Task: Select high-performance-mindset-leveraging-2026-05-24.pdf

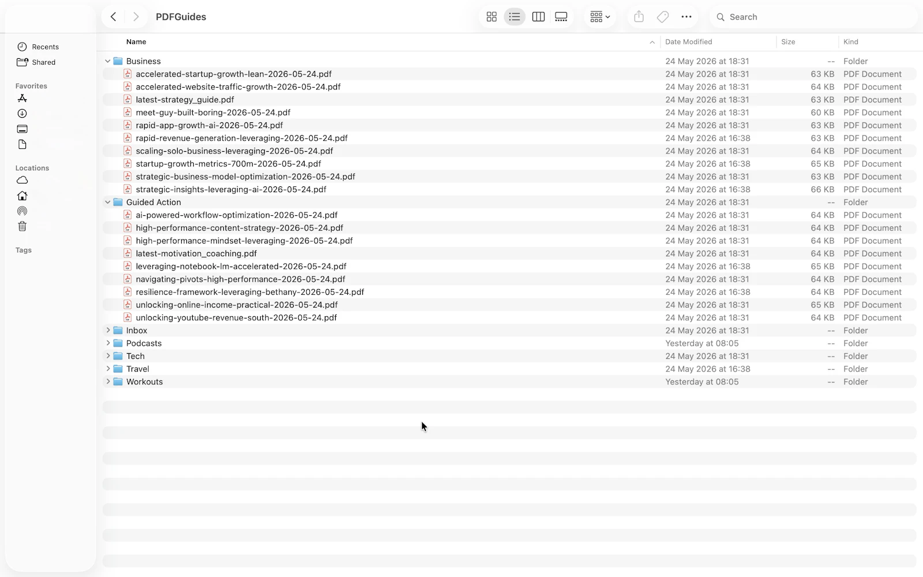Action: (244, 241)
